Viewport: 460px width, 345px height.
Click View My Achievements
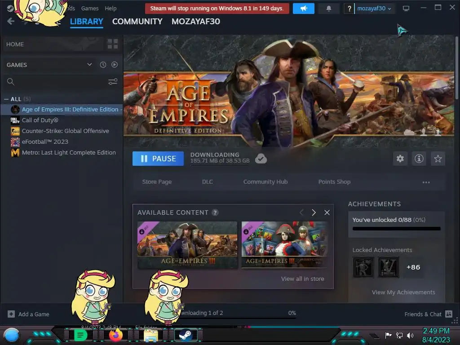(x=403, y=292)
